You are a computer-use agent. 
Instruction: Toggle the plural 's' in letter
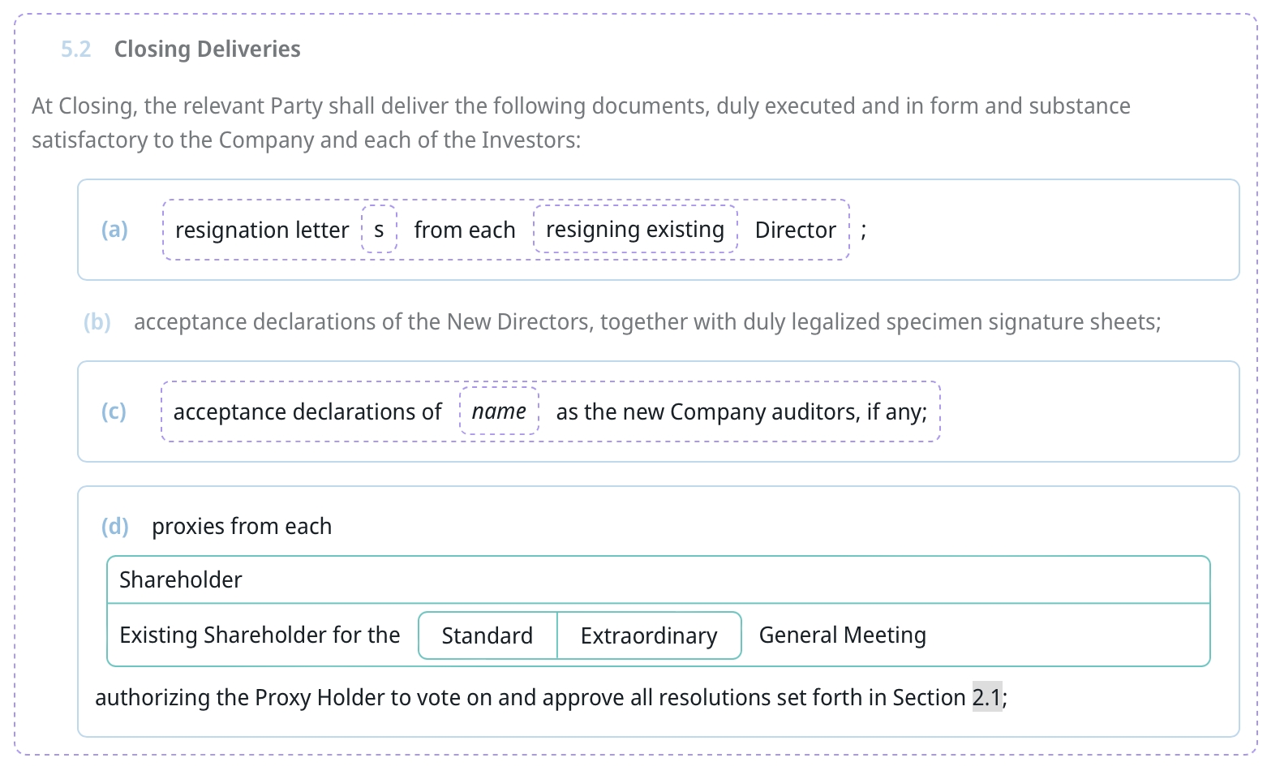pos(379,230)
